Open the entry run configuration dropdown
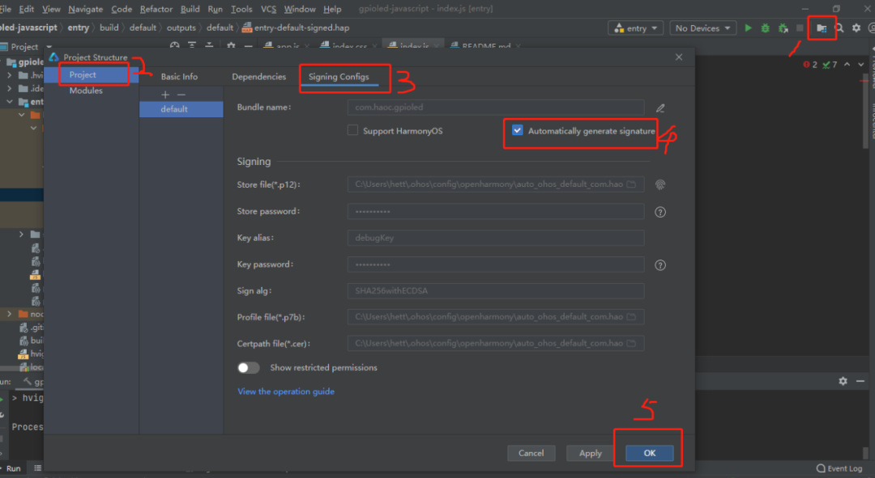 [636, 27]
